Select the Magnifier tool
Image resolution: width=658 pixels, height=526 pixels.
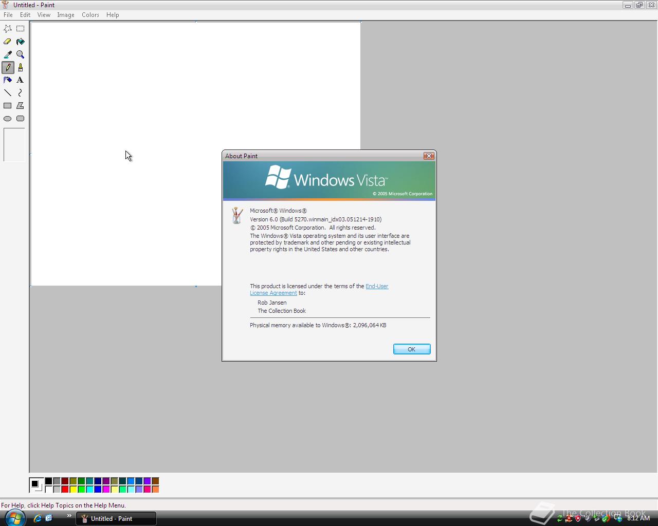click(x=20, y=54)
